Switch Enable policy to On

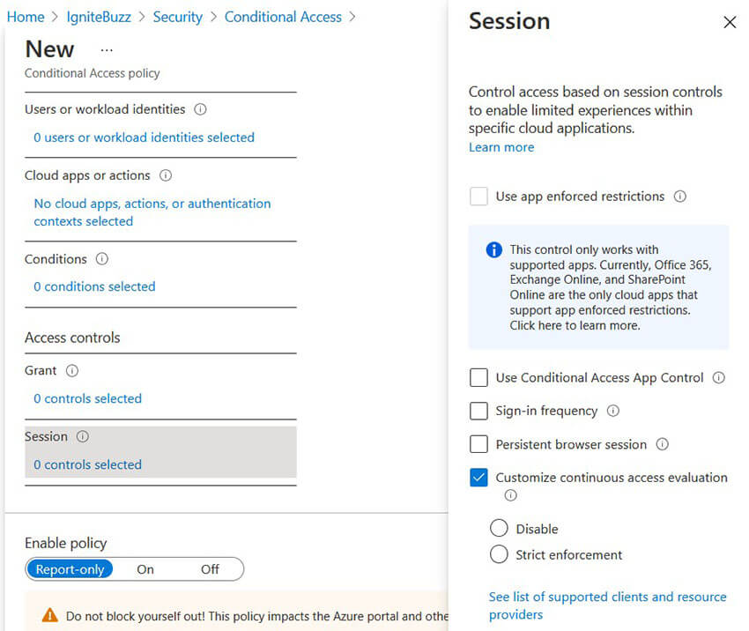pyautogui.click(x=145, y=569)
